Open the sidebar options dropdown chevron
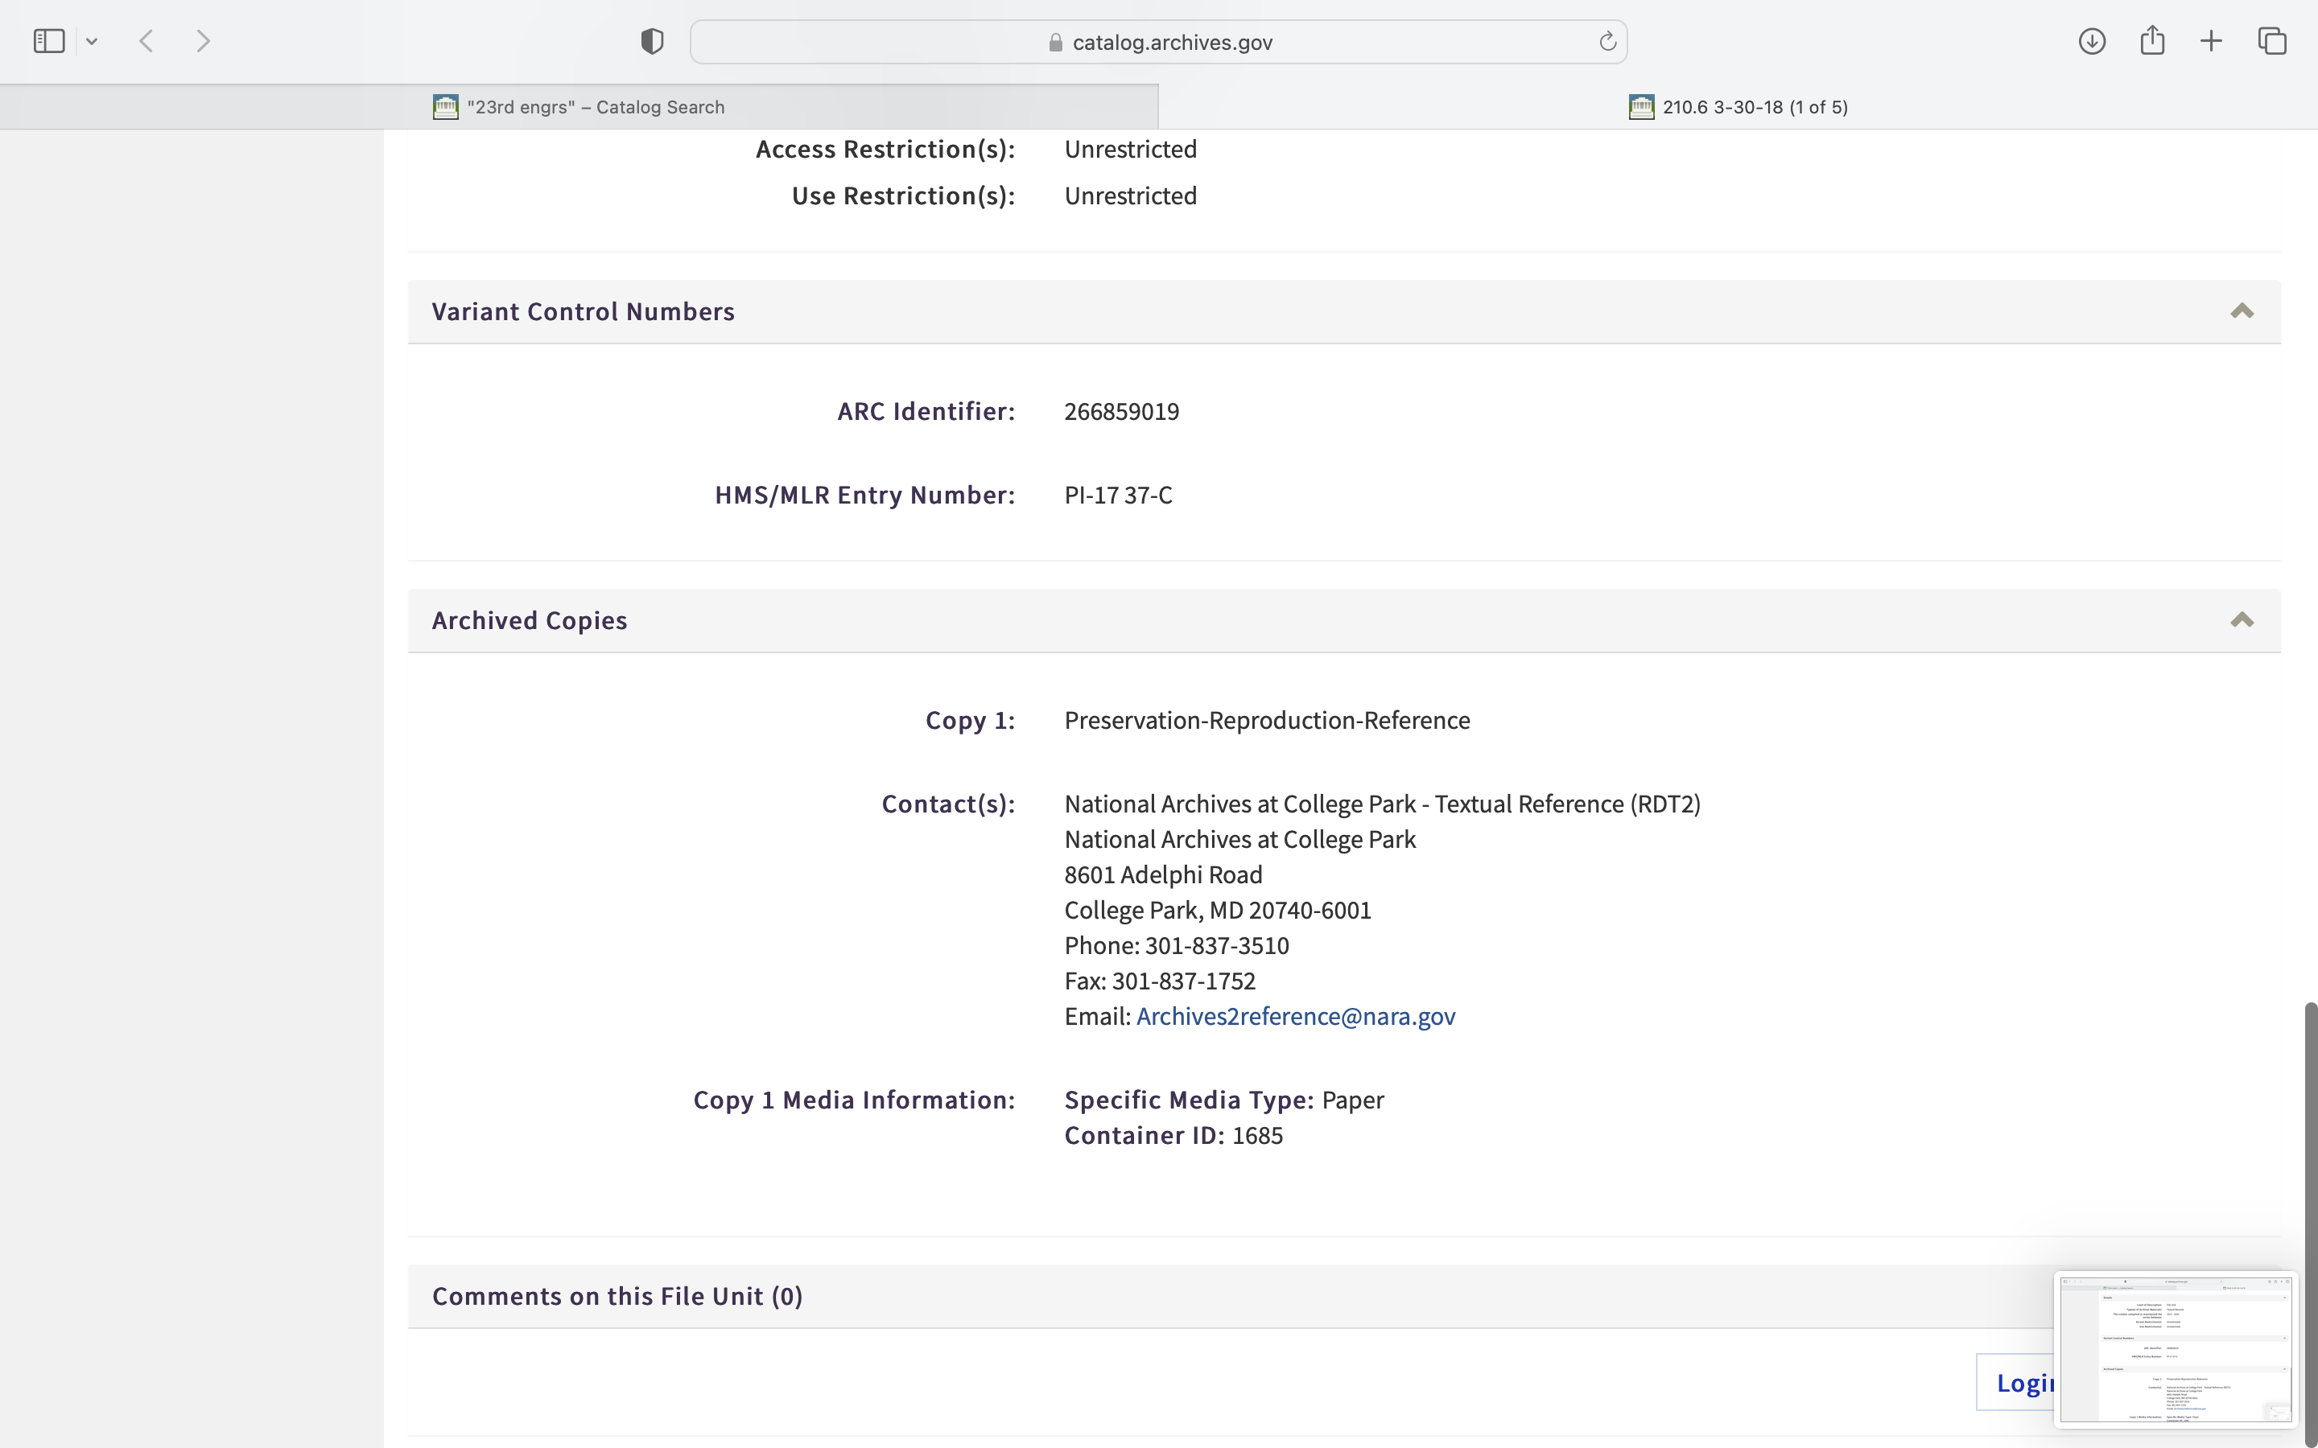 pos(92,41)
